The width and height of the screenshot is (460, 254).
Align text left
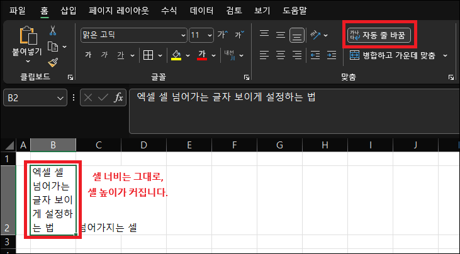click(264, 55)
